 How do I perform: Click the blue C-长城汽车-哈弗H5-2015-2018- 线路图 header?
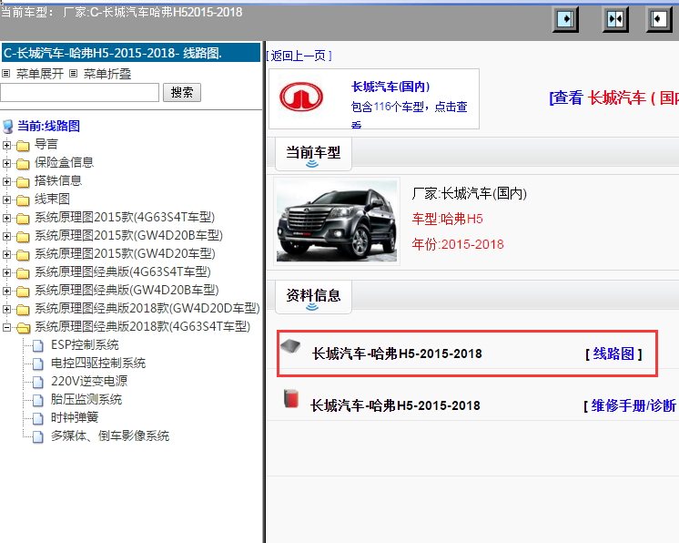tap(130, 53)
